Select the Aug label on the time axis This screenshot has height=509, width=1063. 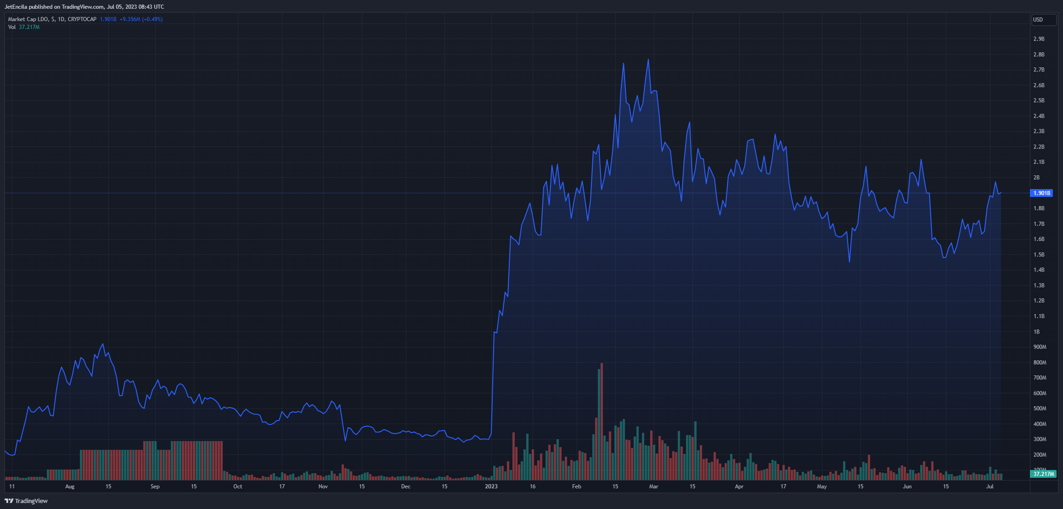70,487
